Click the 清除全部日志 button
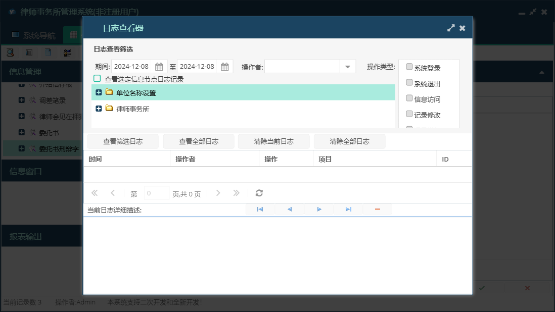Viewport: 555px width, 312px height. [349, 141]
